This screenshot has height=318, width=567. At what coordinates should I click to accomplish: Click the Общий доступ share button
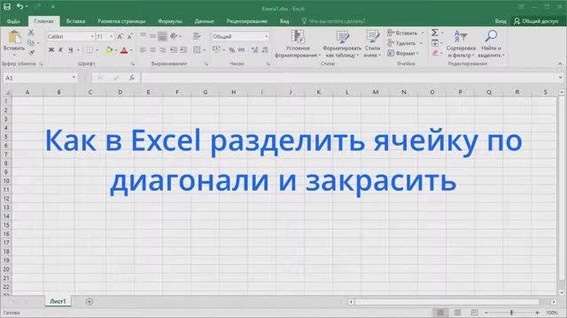click(x=536, y=21)
